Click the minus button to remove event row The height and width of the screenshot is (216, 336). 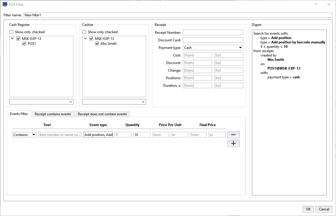click(x=233, y=135)
